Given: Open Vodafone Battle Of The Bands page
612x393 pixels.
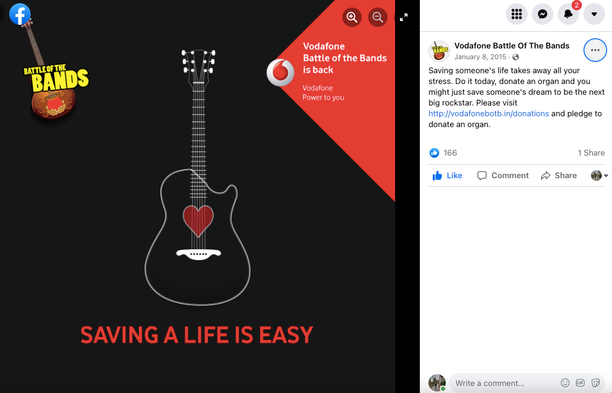Looking at the screenshot, I should pos(512,46).
